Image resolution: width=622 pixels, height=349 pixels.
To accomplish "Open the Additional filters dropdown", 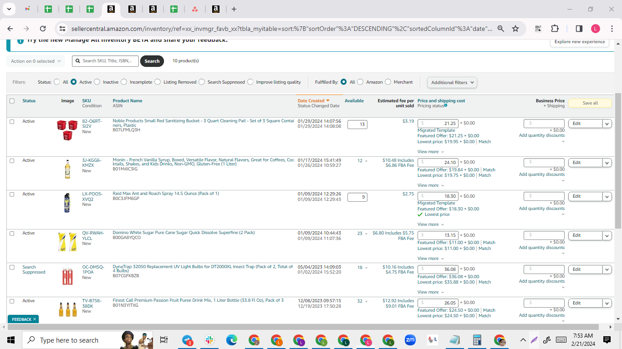I will (452, 83).
